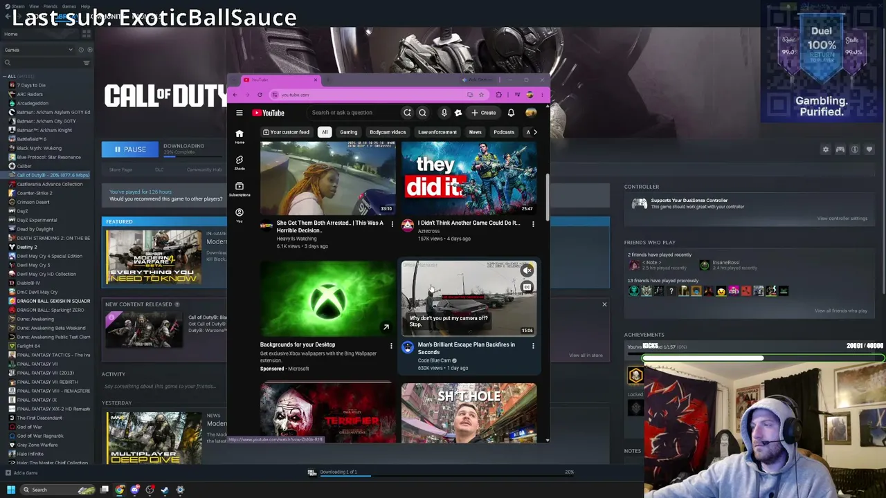
Task: Toggle recent games clock filter in Steam
Action: click(x=81, y=50)
